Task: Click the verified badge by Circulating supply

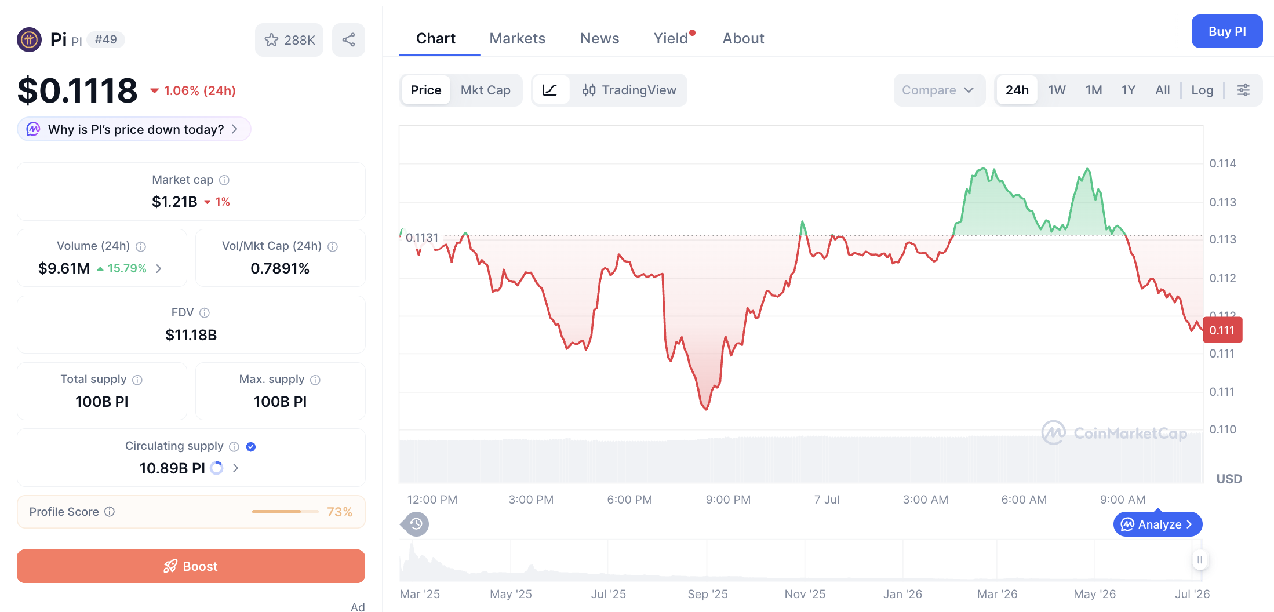Action: click(251, 446)
